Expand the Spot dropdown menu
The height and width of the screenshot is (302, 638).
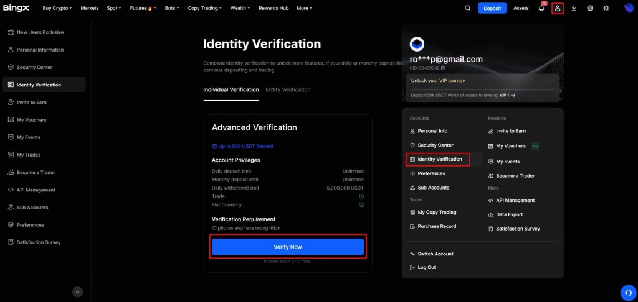pyautogui.click(x=114, y=8)
